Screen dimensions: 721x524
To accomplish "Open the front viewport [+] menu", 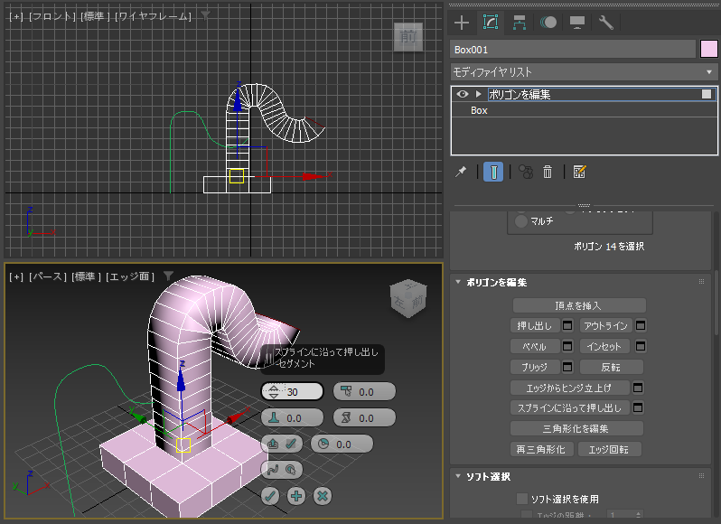I will 16,16.
